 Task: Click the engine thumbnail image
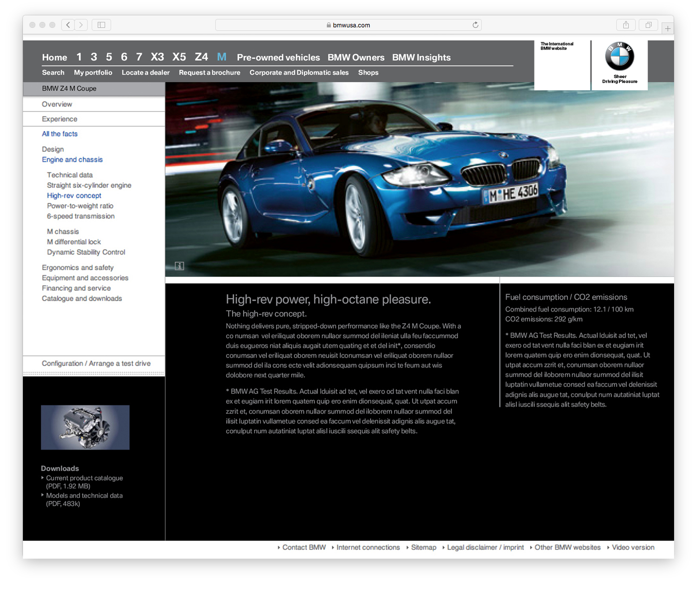point(85,427)
